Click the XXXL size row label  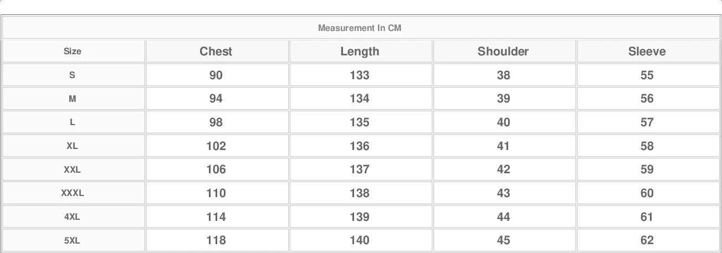pos(72,193)
